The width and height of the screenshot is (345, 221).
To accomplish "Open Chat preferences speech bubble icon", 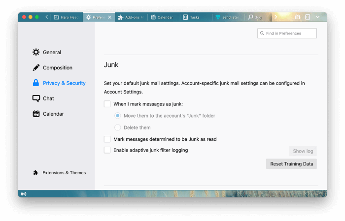I will coord(36,98).
